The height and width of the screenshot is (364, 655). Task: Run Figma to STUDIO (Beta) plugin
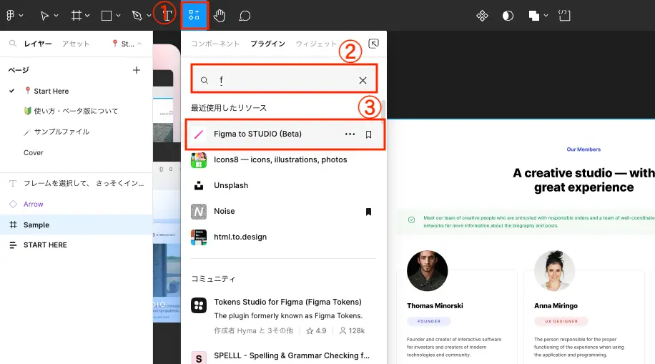285,134
